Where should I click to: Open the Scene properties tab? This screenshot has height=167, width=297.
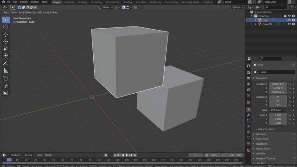pyautogui.click(x=249, y=90)
